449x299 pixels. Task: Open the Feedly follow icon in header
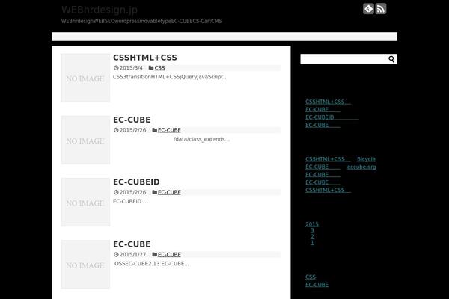tap(368, 9)
